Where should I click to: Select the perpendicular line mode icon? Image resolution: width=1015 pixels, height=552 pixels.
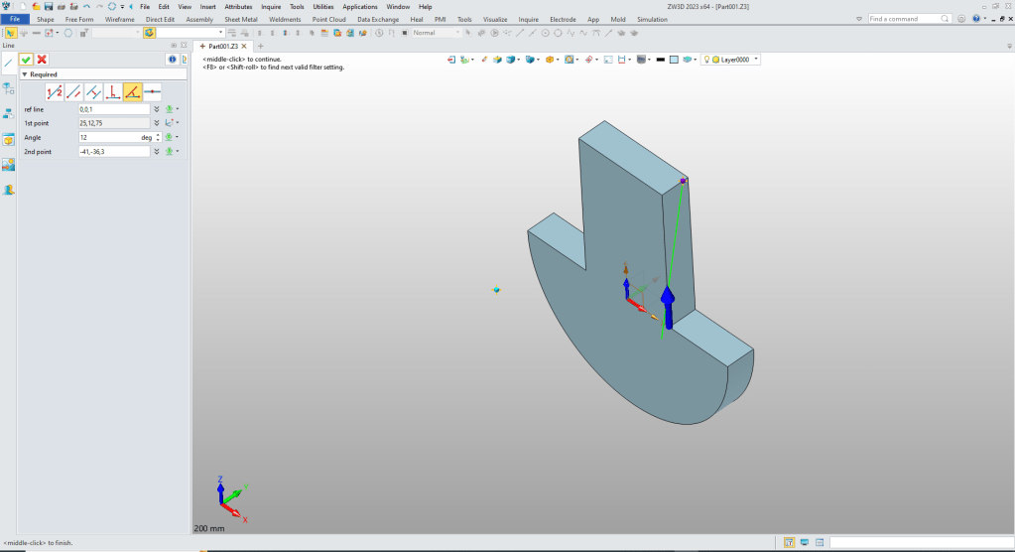[x=113, y=91]
